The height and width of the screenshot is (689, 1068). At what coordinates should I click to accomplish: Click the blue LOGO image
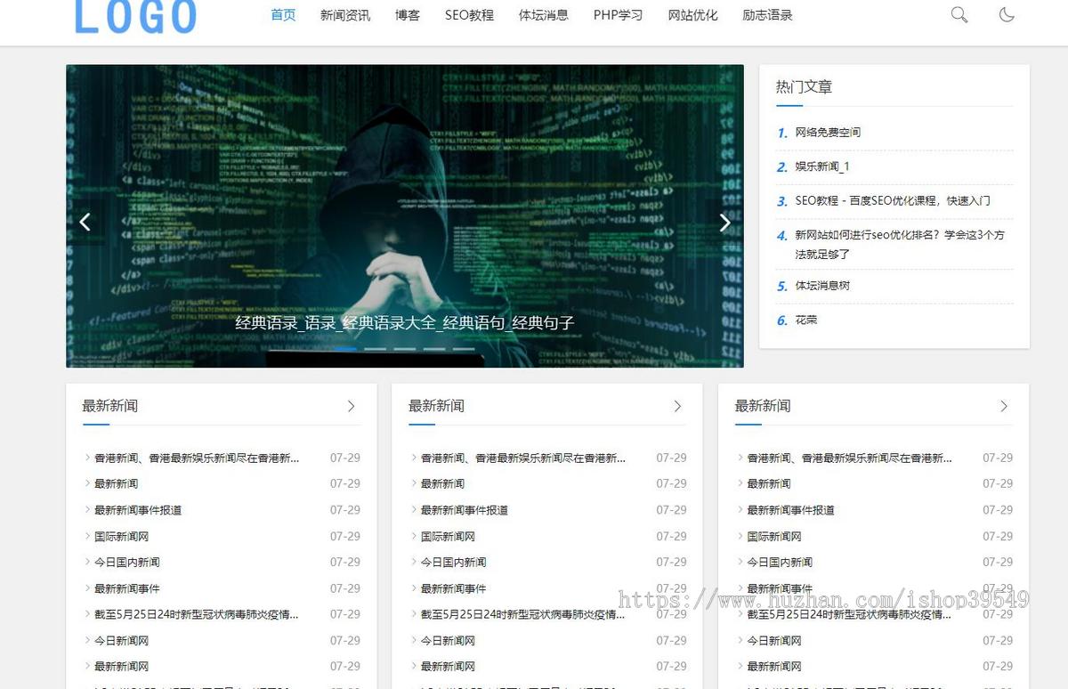pyautogui.click(x=135, y=17)
